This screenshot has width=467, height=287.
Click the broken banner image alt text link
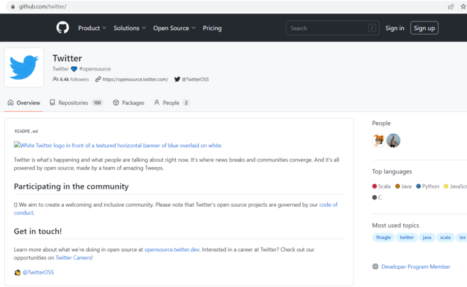117,145
